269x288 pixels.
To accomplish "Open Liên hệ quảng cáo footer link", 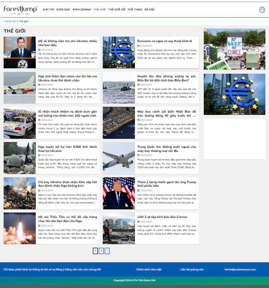I will 192,269.
